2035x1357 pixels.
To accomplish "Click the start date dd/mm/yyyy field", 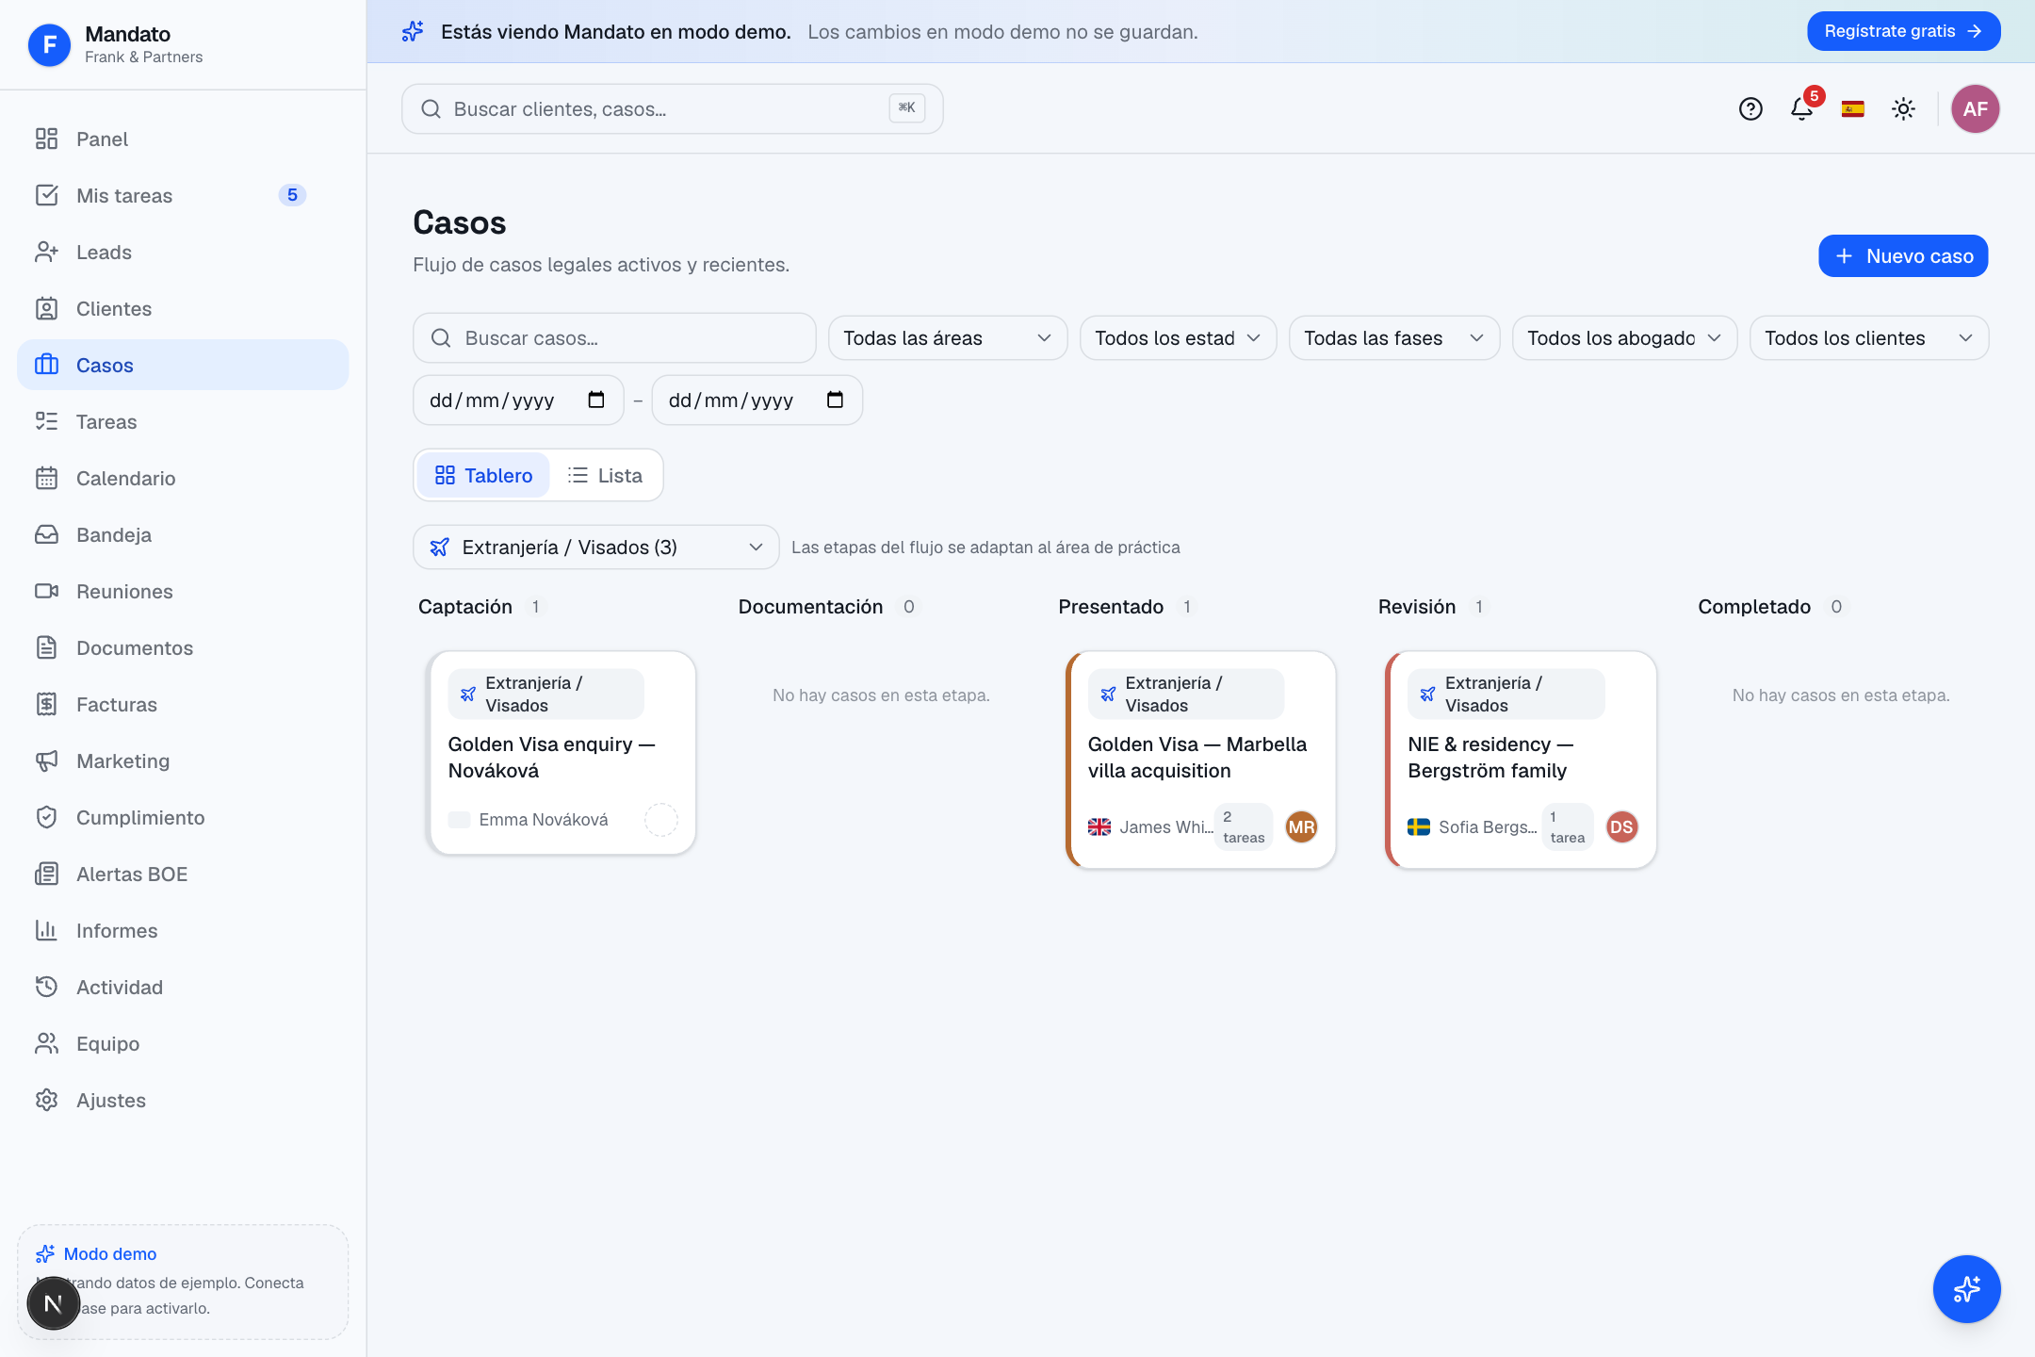I will click(x=518, y=400).
